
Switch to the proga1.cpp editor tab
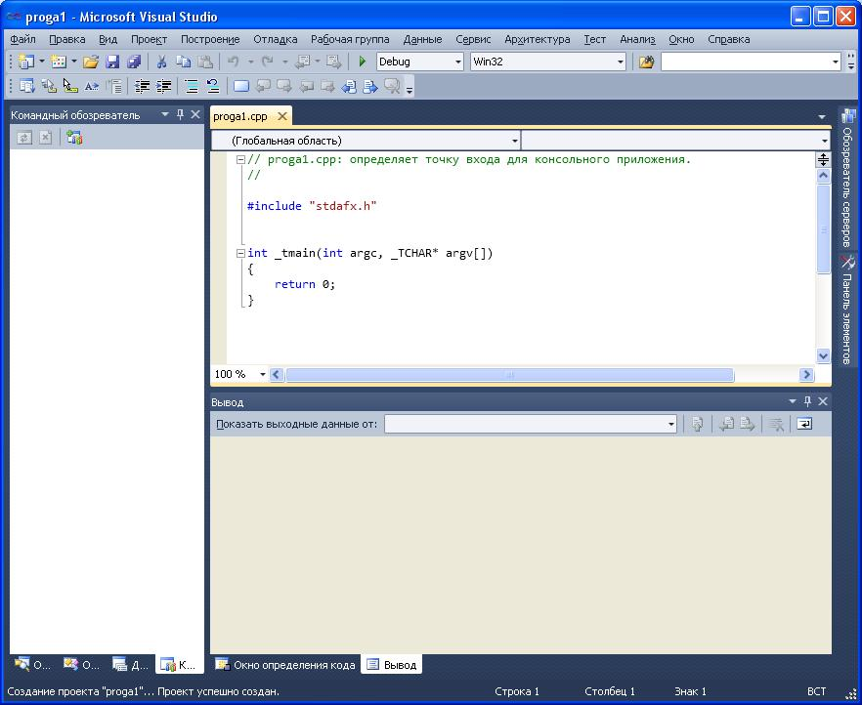click(x=240, y=116)
